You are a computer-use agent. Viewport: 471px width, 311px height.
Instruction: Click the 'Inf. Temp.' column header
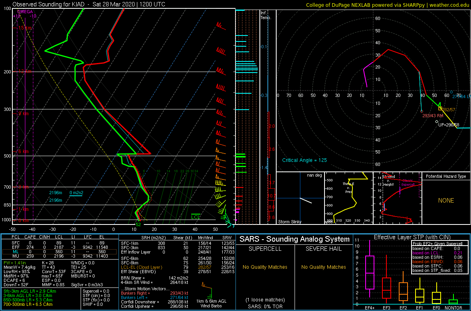[266, 15]
